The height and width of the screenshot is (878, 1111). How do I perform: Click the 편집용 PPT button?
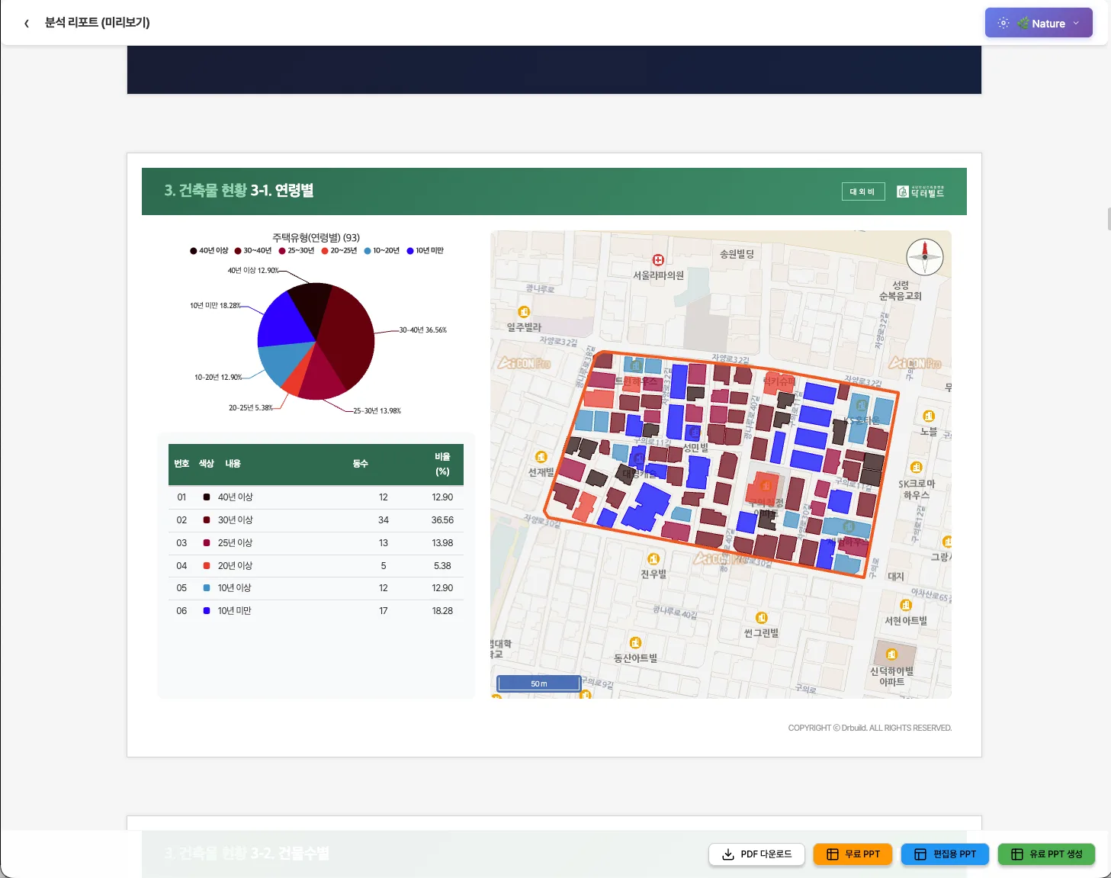pyautogui.click(x=945, y=854)
